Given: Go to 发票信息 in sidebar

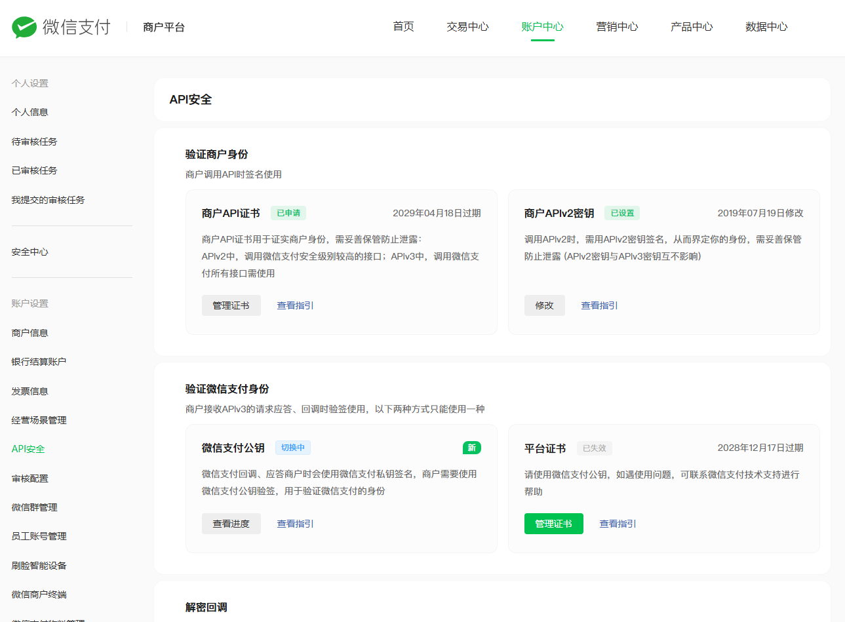Looking at the screenshot, I should click(30, 391).
